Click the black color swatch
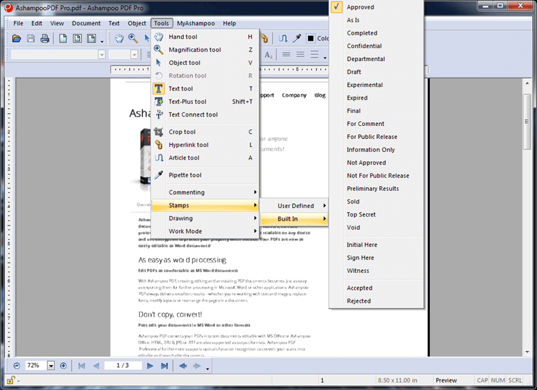The height and width of the screenshot is (390, 537). coord(311,39)
